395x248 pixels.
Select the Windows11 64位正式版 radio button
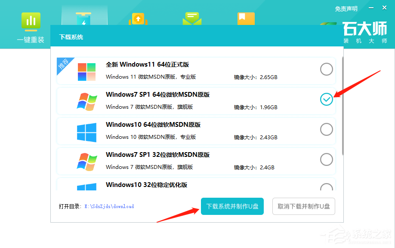tap(326, 69)
